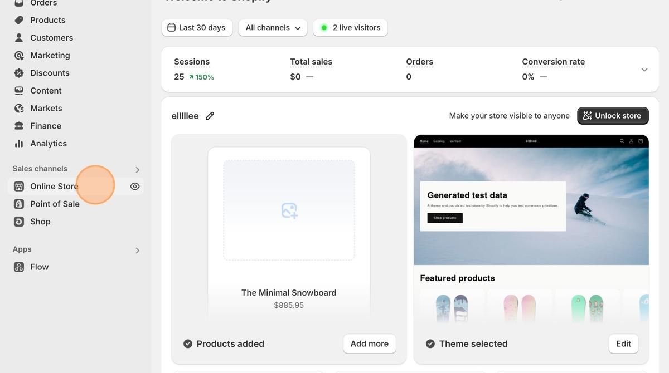The width and height of the screenshot is (669, 373).
Task: Click the Customers person icon
Action: point(19,38)
